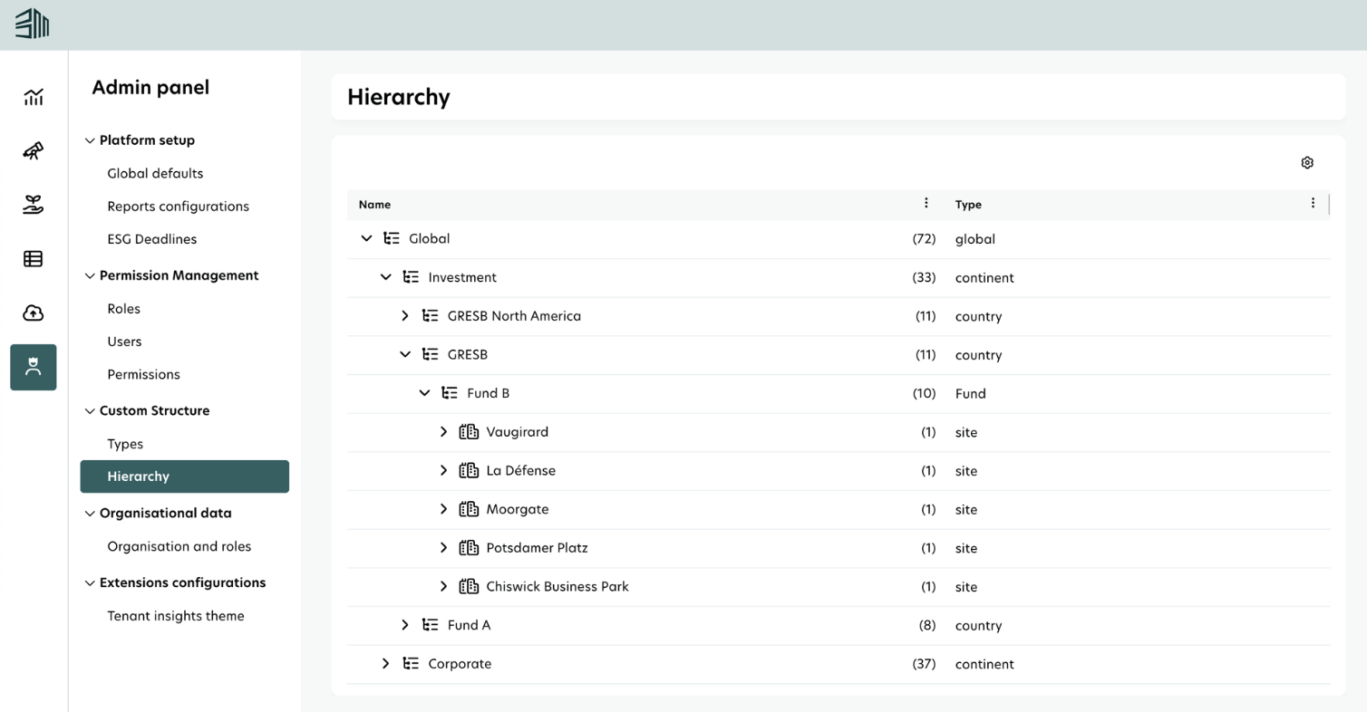Open the analytics chart sidebar icon
Screen dimensions: 1367x712
(34, 97)
